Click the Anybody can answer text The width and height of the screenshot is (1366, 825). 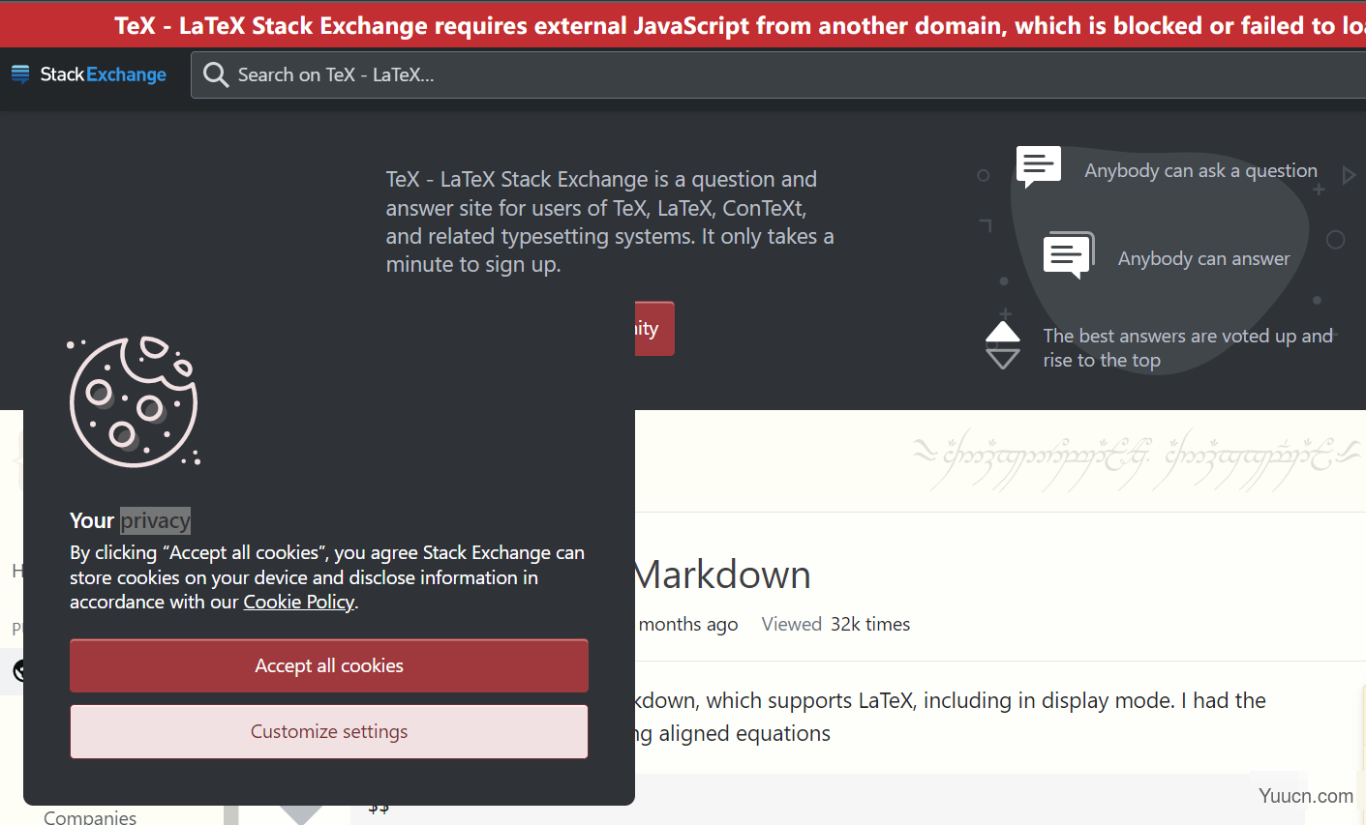tap(1203, 258)
